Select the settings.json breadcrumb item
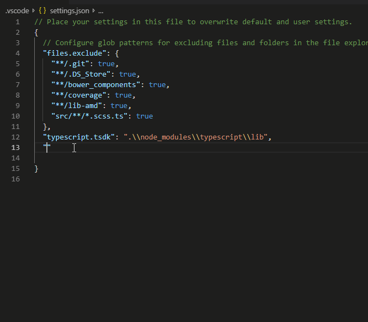The height and width of the screenshot is (322, 368). 70,10
